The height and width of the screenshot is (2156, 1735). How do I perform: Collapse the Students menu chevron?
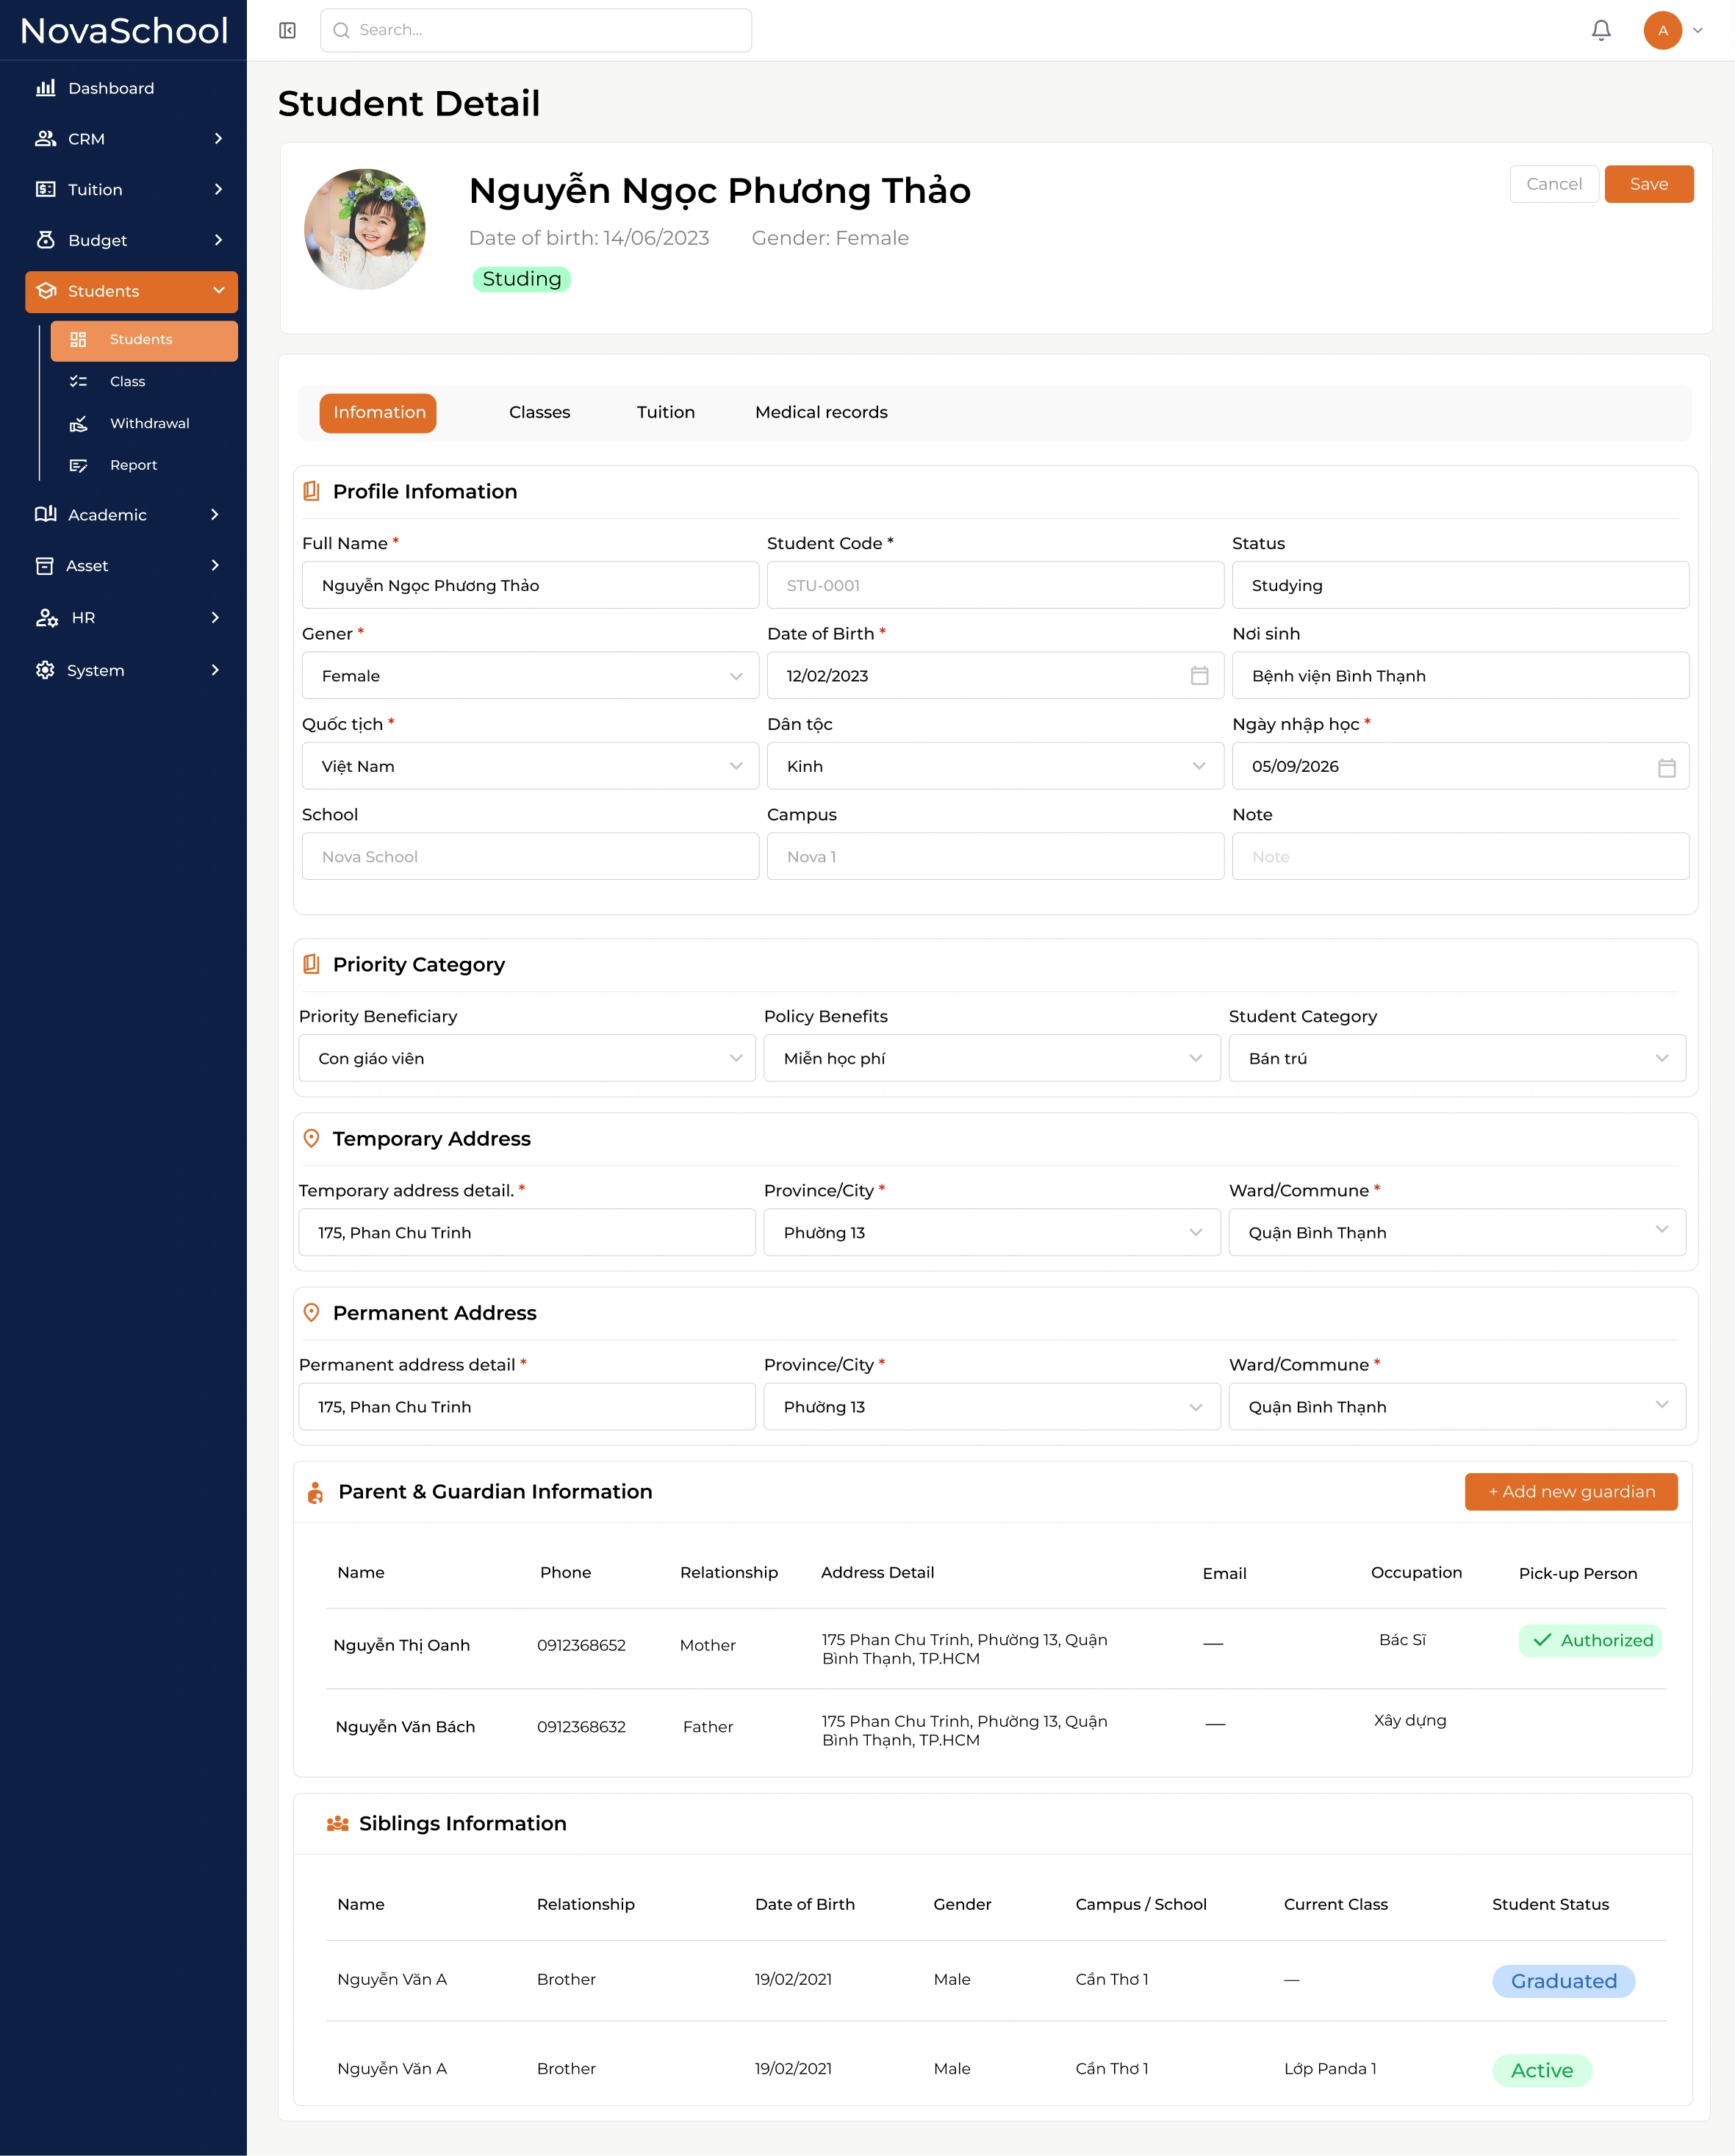coord(218,291)
